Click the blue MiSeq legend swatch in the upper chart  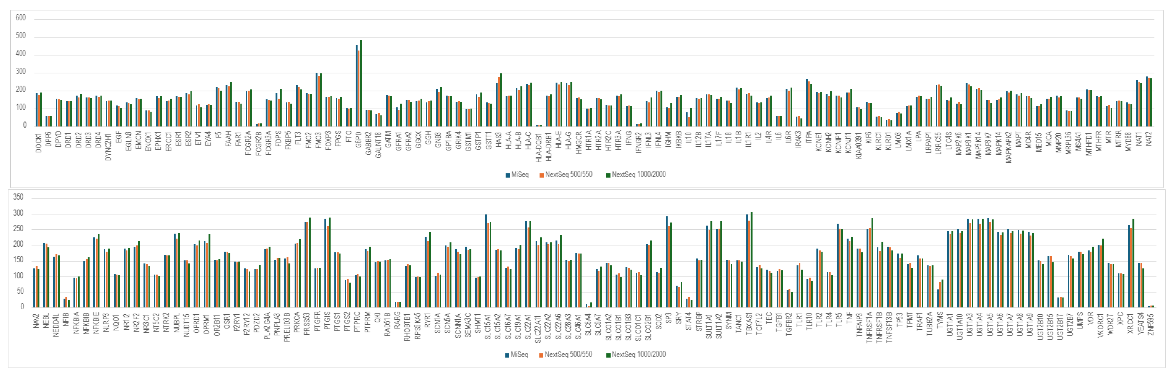click(x=507, y=175)
